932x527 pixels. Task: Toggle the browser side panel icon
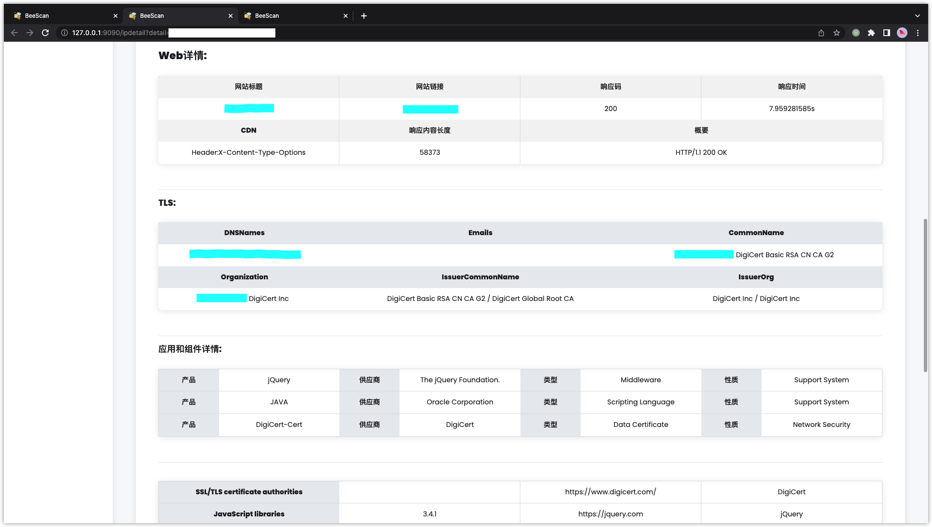pyautogui.click(x=887, y=33)
